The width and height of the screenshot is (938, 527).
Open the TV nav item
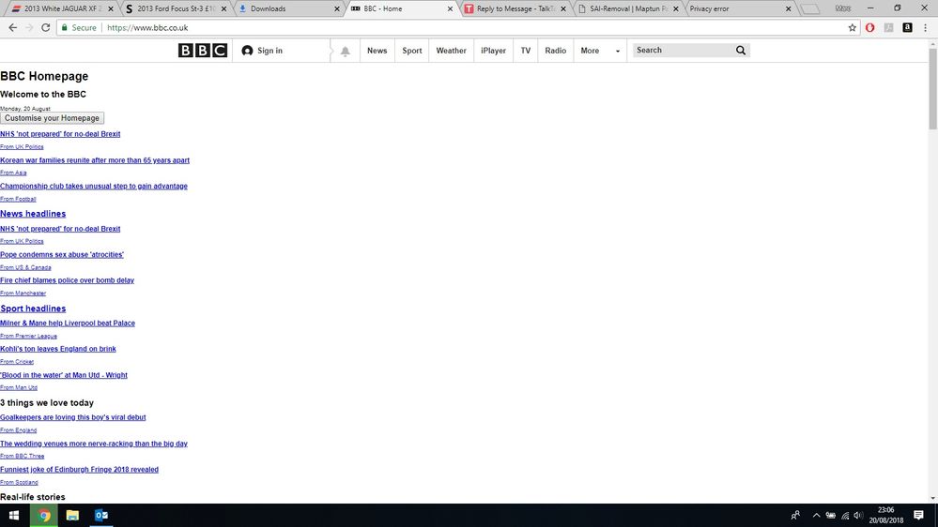[525, 51]
